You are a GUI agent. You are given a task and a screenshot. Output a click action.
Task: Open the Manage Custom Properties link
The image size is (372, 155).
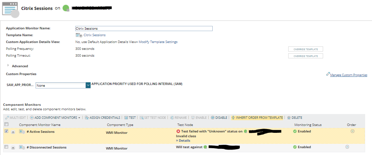click(x=348, y=75)
